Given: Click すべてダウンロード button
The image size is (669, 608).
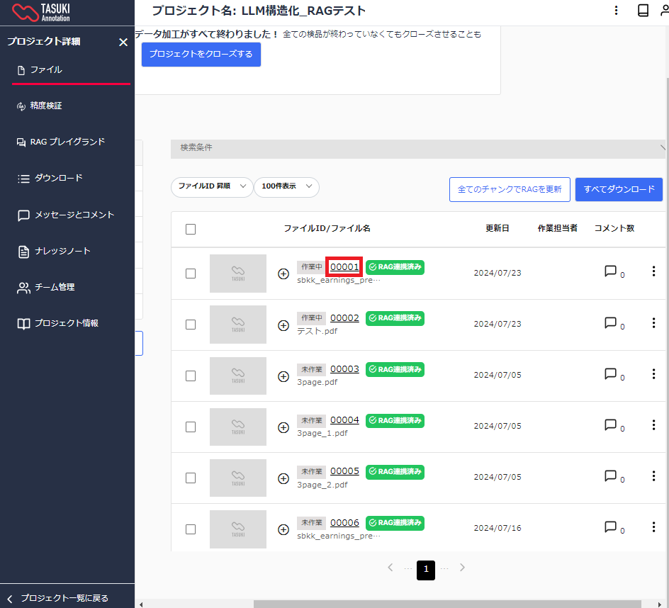Looking at the screenshot, I should (x=619, y=189).
